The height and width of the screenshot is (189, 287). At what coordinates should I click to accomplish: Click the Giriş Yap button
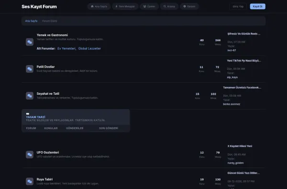pos(238,6)
